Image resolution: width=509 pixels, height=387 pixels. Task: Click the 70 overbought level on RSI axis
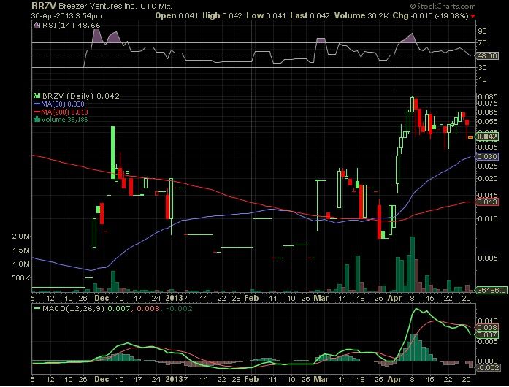point(482,42)
